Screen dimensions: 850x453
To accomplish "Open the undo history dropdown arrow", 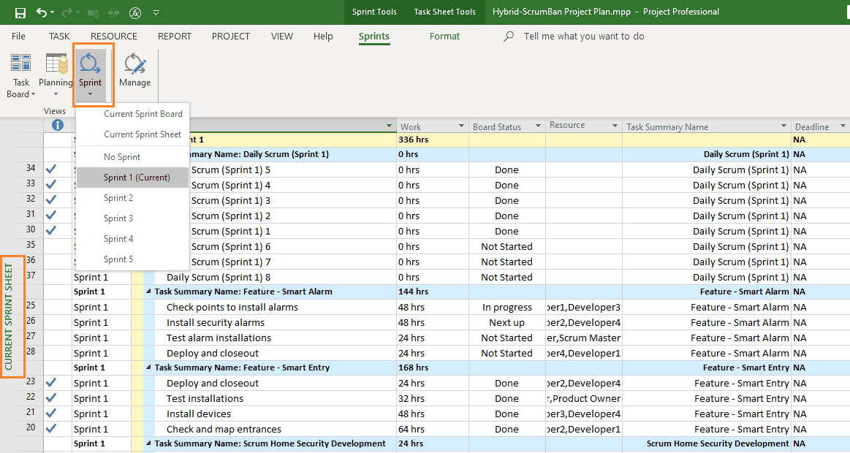I will 53,12.
